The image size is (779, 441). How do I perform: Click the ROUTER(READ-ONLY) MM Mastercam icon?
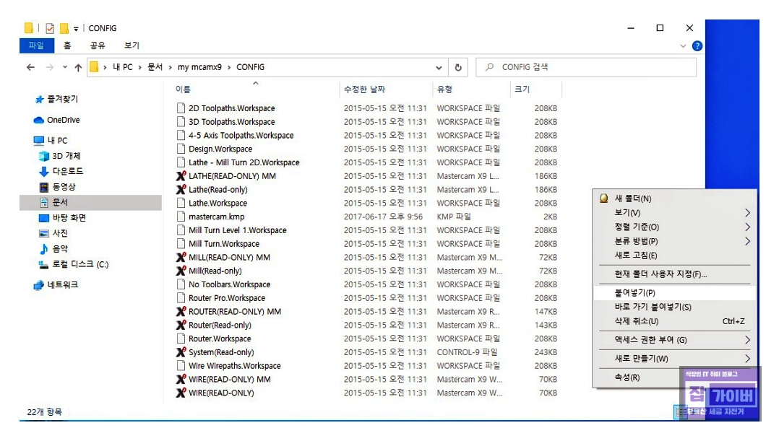coord(181,312)
